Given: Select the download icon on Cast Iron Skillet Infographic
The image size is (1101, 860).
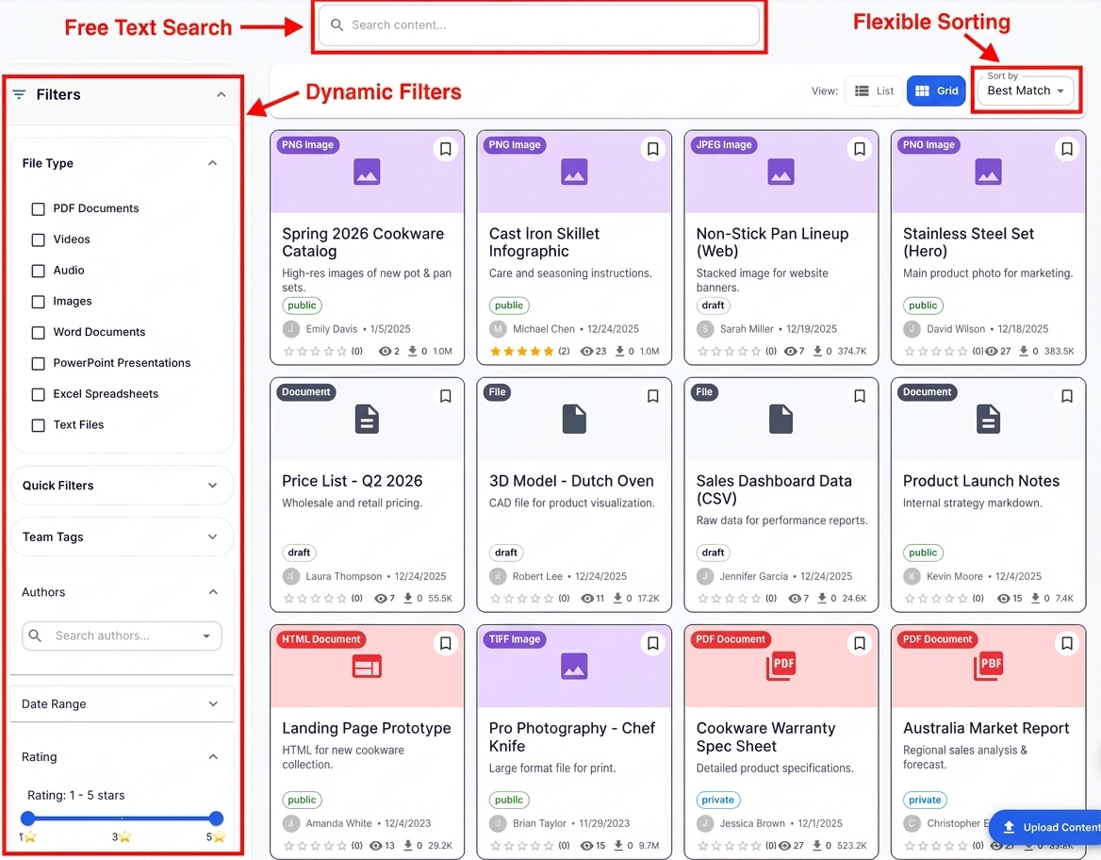Looking at the screenshot, I should tap(621, 350).
